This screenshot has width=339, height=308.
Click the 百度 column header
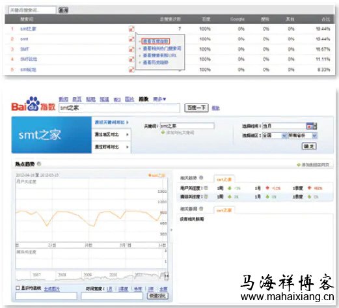(x=206, y=19)
